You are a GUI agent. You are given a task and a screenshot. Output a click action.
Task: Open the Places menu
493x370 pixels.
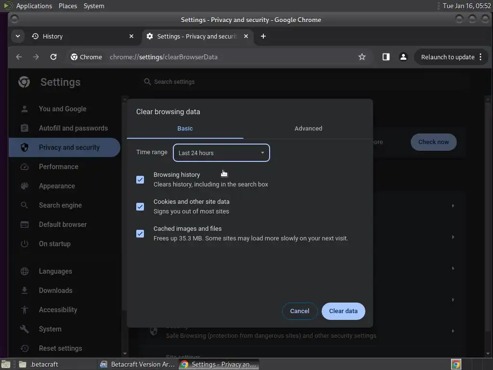pos(67,6)
